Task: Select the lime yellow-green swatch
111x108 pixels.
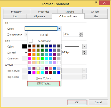Action: coord(38,54)
